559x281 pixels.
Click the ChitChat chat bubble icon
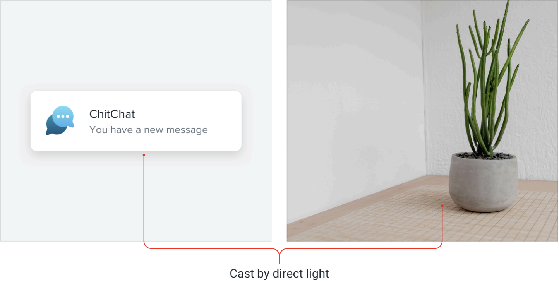coord(60,120)
